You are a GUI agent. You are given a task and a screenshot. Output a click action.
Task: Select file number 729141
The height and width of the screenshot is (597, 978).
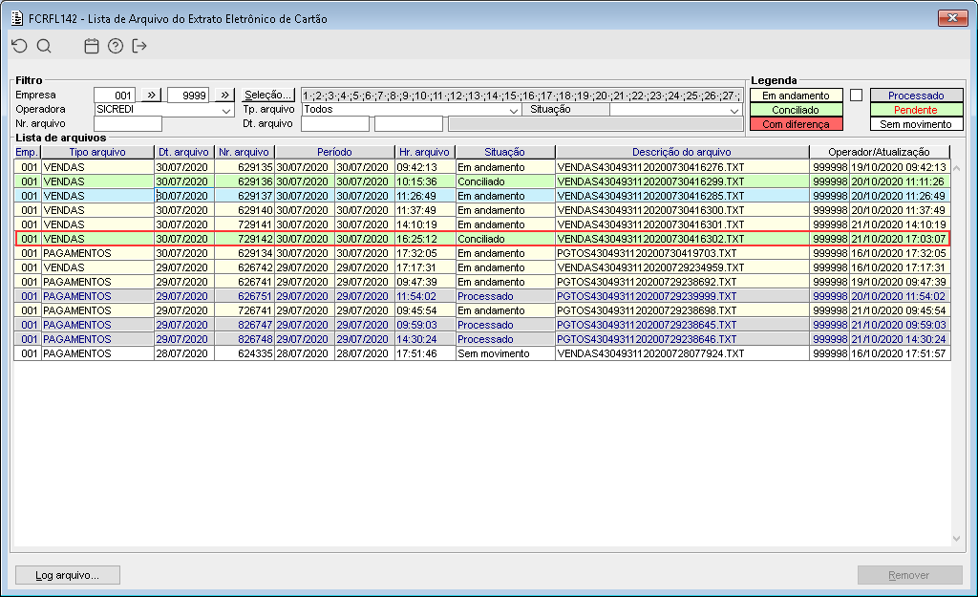(x=481, y=224)
